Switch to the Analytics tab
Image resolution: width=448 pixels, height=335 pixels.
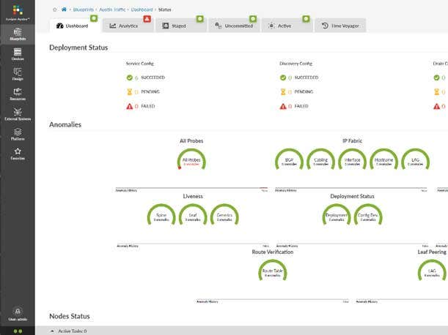(x=125, y=26)
